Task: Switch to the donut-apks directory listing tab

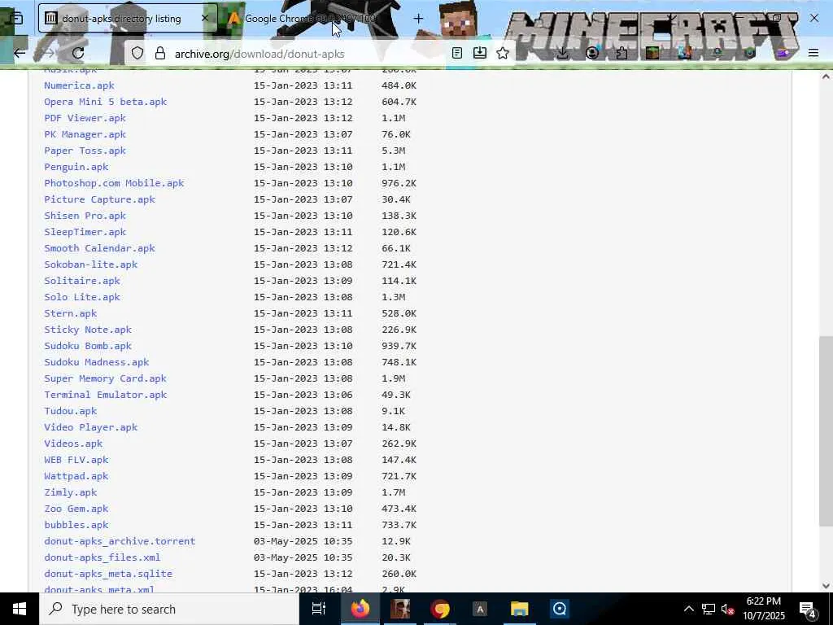Action: click(128, 18)
